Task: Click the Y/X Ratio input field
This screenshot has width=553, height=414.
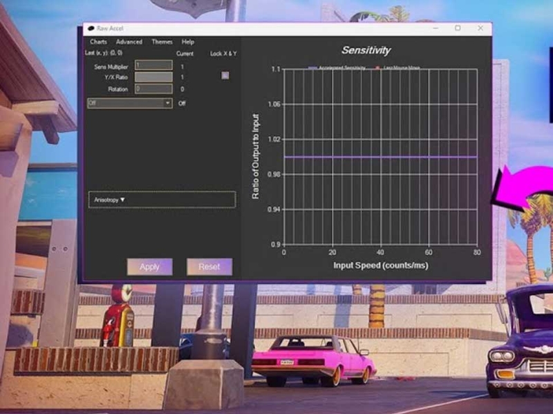Action: [x=153, y=77]
